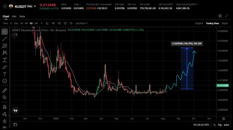Open the multi-chart grid layout icon
The height and width of the screenshot is (130, 233).
220,16
